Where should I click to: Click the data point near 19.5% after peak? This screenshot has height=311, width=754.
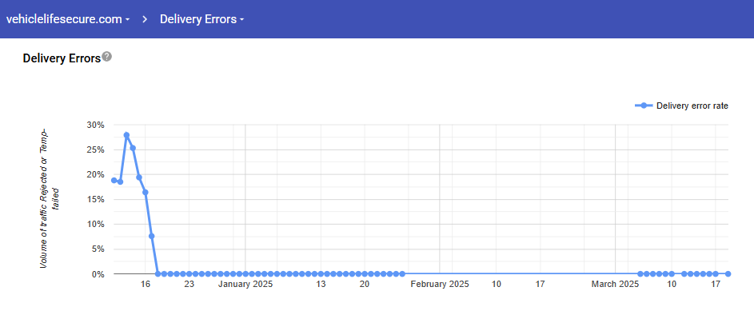click(139, 177)
